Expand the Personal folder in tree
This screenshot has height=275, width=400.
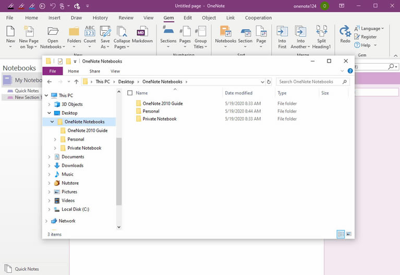click(x=56, y=140)
